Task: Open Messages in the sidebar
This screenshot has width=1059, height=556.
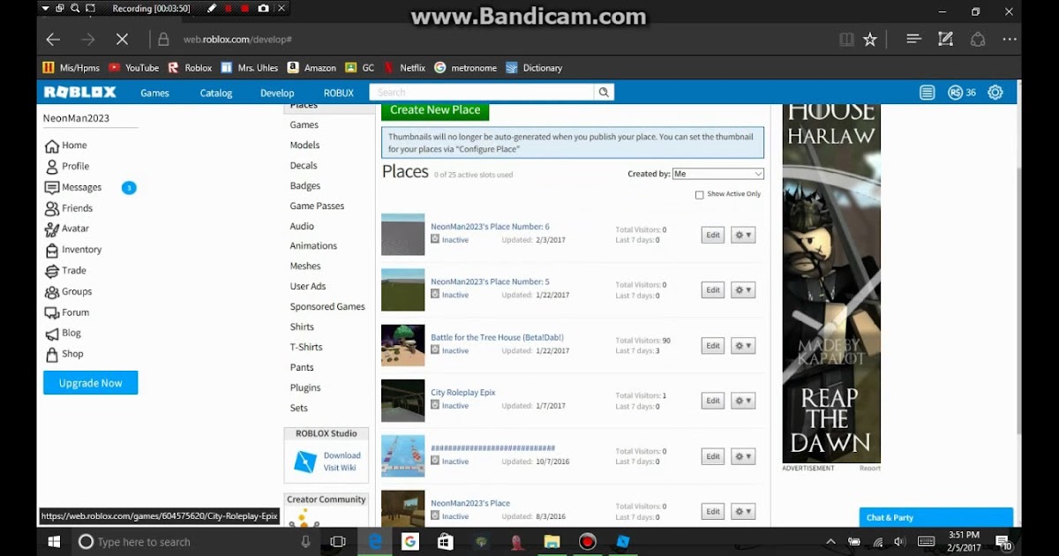Action: [x=74, y=187]
